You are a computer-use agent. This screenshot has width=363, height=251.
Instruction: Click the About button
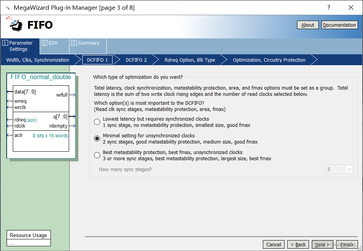307,25
